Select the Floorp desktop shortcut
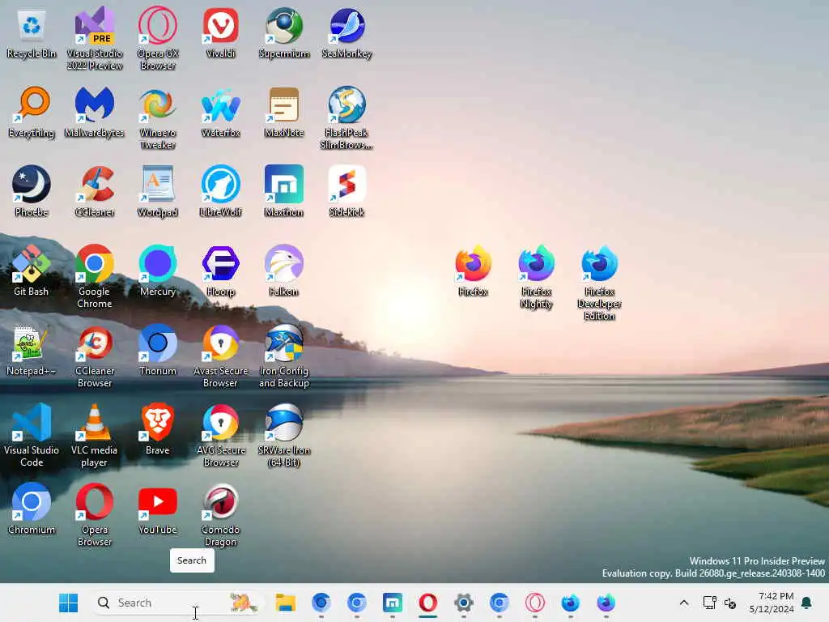 coord(220,271)
